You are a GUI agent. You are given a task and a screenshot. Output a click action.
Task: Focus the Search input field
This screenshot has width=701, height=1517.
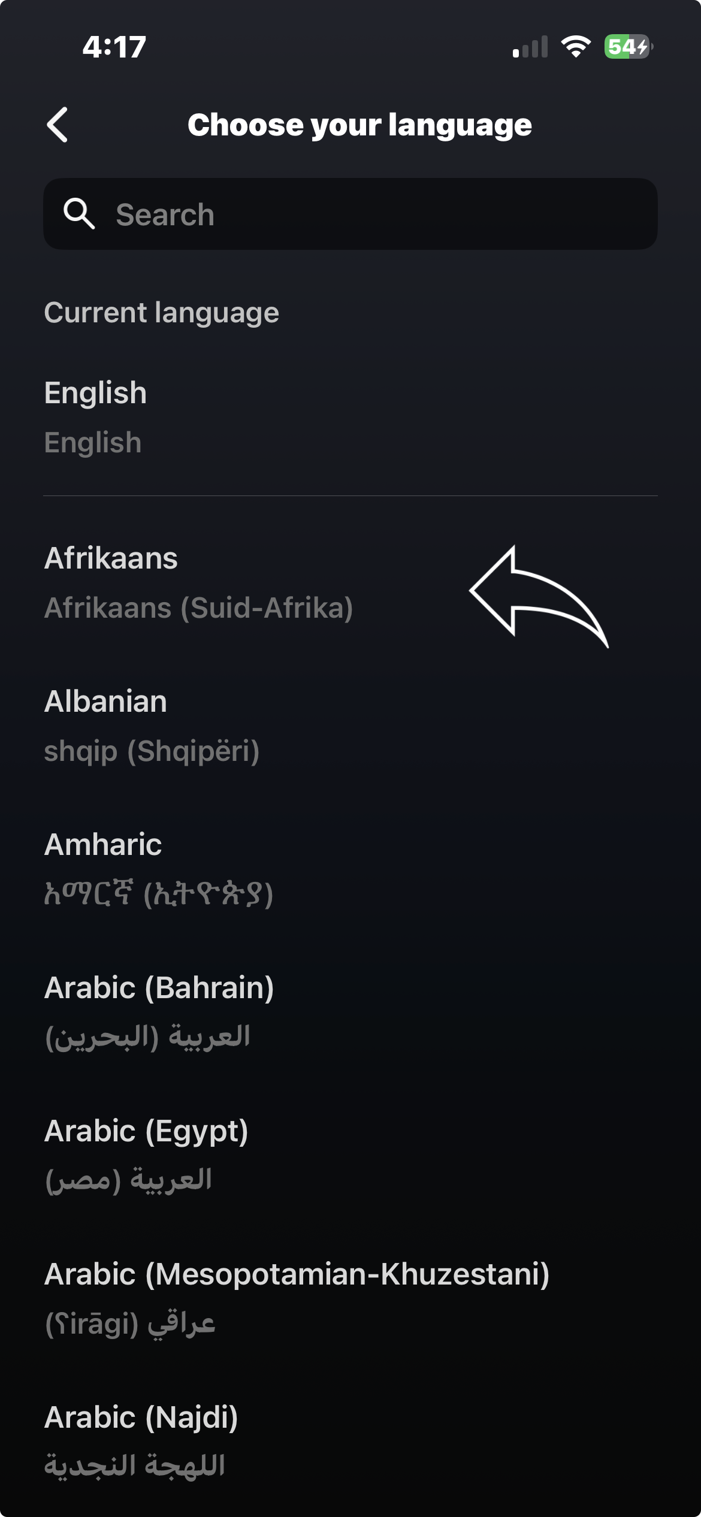[x=371, y=214]
